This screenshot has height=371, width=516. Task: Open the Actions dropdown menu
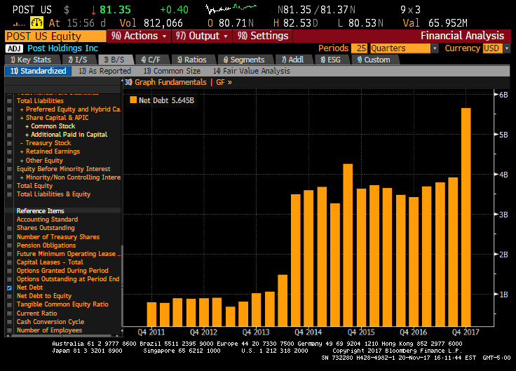(x=139, y=36)
